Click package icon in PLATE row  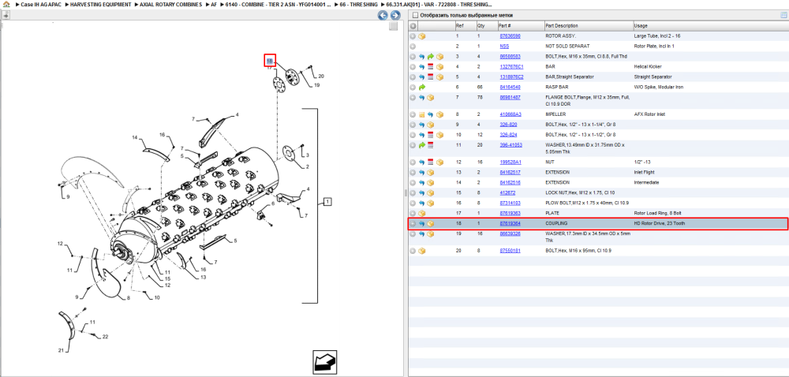(x=422, y=213)
